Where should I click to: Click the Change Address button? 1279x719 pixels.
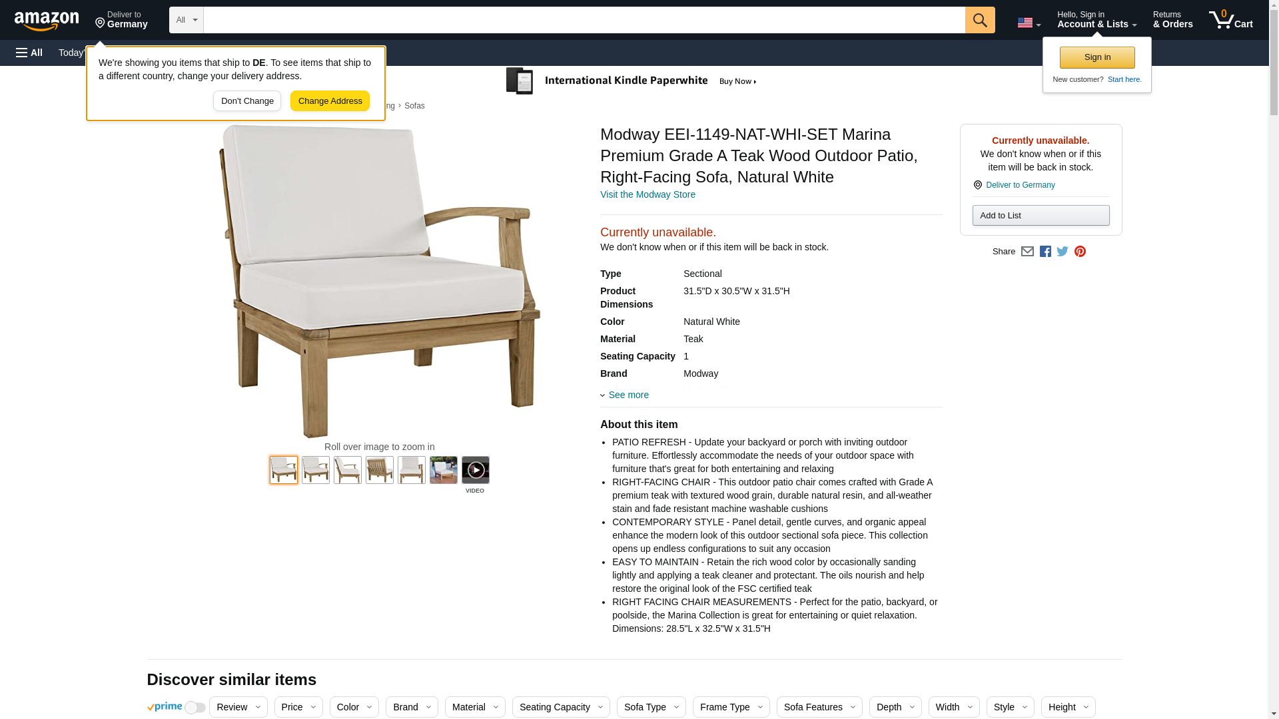click(x=330, y=101)
